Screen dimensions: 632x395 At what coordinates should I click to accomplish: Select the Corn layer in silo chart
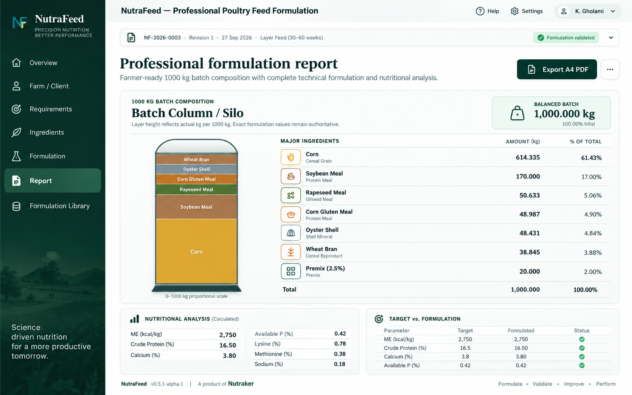[x=196, y=252]
